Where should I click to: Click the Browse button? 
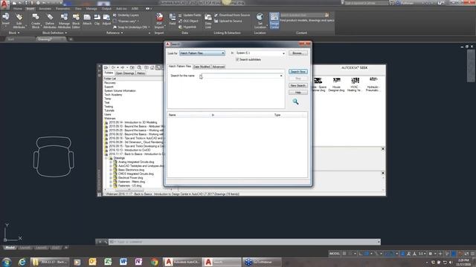[x=297, y=53]
